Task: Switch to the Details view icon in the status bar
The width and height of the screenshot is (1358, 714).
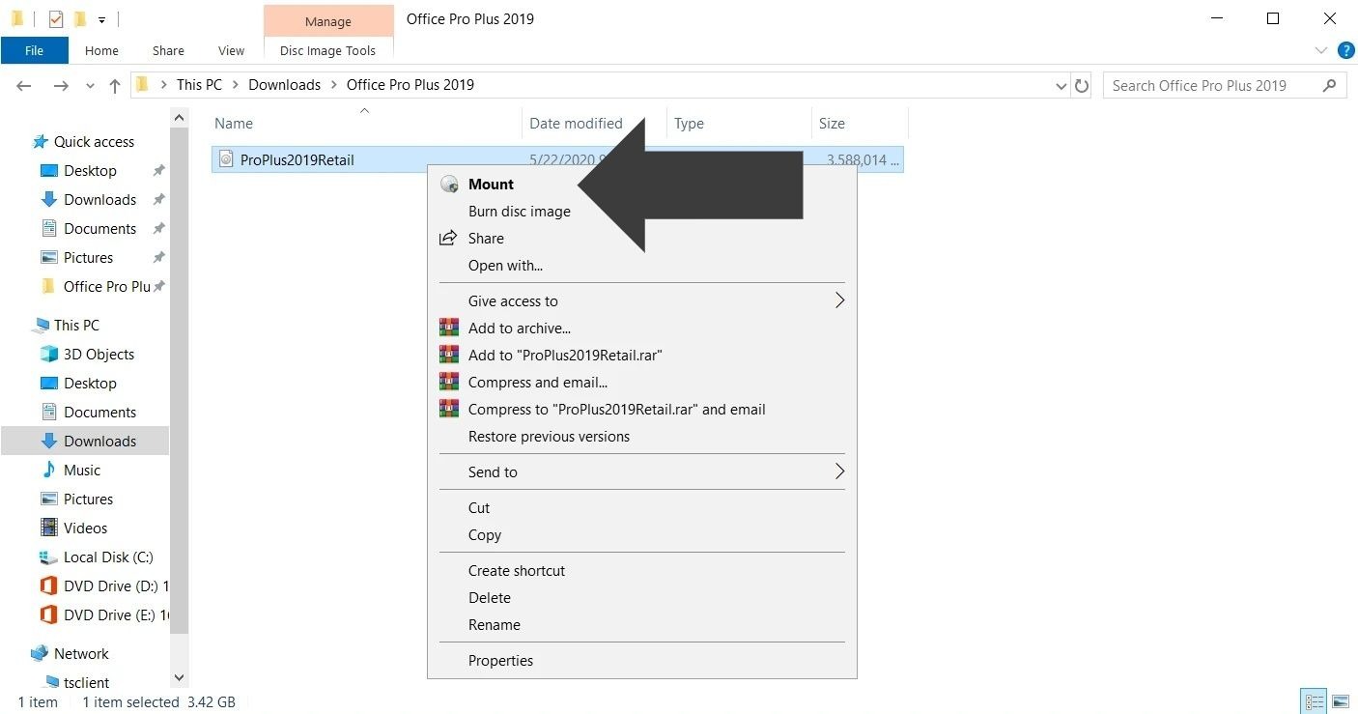Action: [1314, 701]
